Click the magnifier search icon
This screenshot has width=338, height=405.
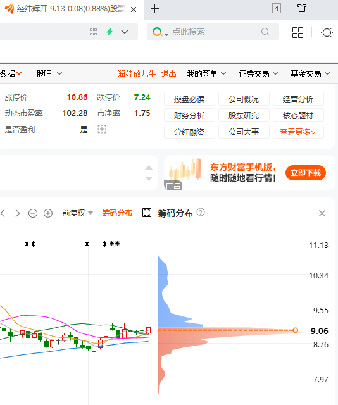click(x=265, y=32)
